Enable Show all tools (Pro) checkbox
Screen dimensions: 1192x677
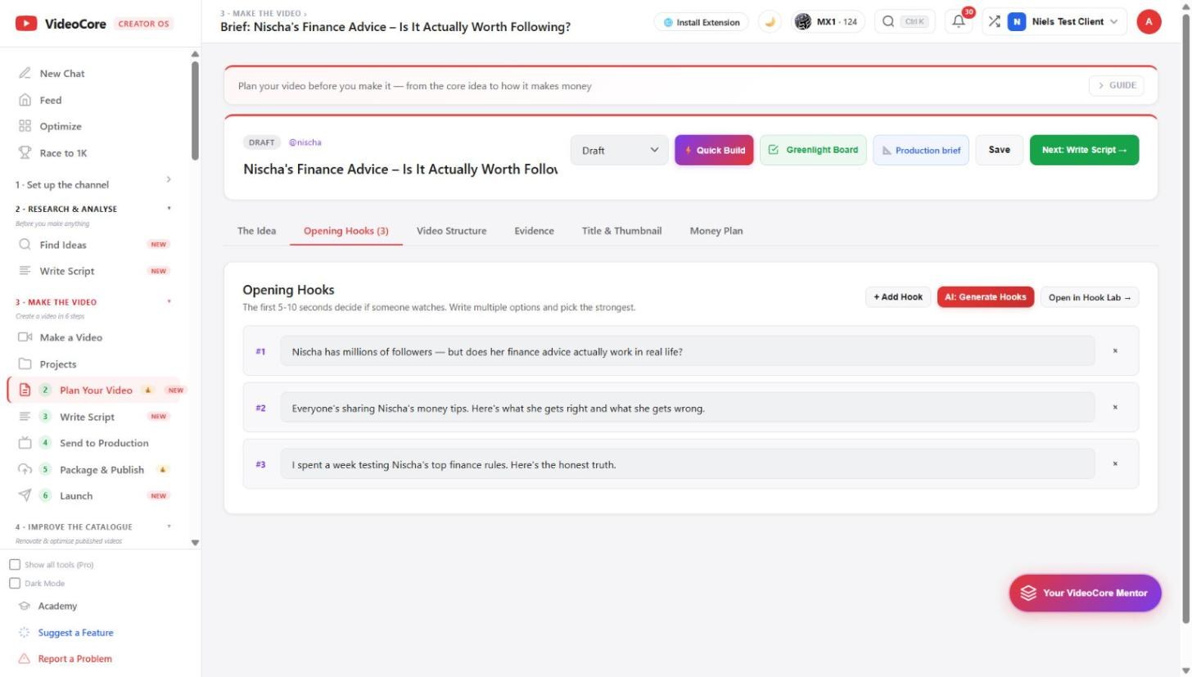(x=15, y=565)
